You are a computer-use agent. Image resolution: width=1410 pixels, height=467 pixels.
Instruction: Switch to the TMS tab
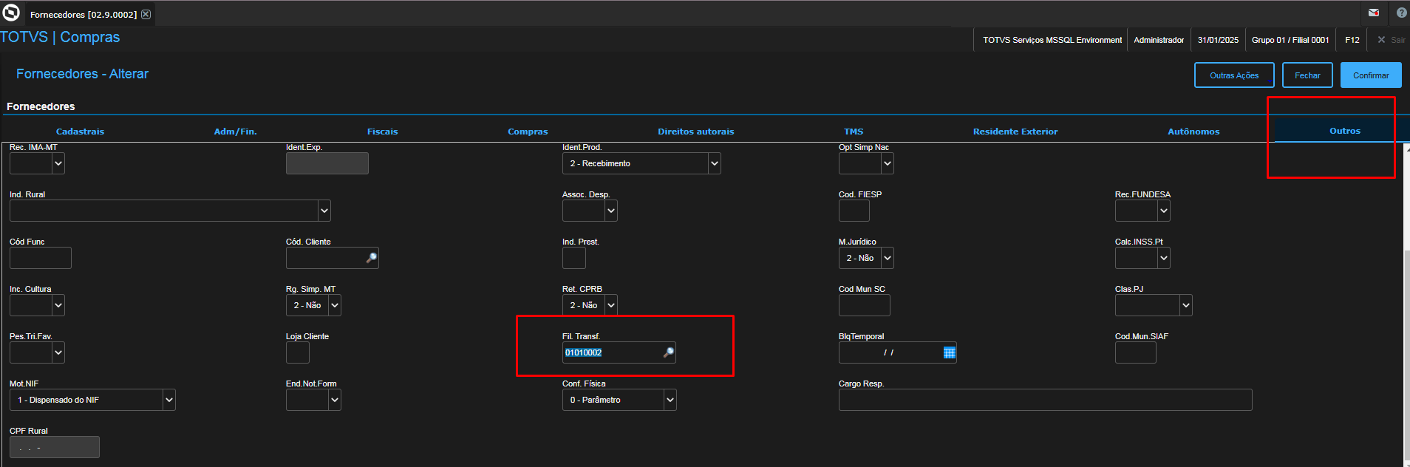click(x=854, y=132)
